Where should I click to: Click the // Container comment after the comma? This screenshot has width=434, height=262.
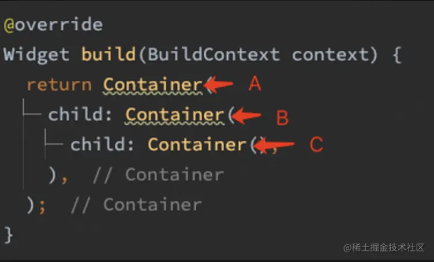click(158, 174)
